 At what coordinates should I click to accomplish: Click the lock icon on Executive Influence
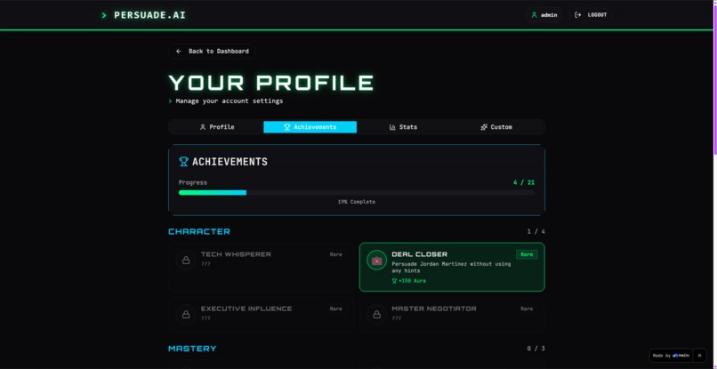point(186,315)
